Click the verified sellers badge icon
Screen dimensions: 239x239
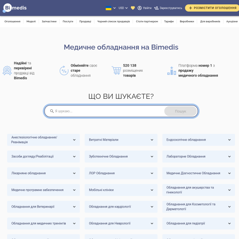7,71
